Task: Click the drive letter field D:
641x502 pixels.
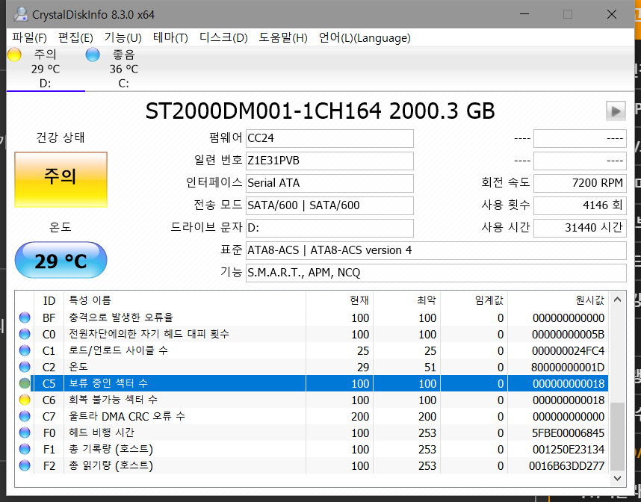Action: click(329, 228)
